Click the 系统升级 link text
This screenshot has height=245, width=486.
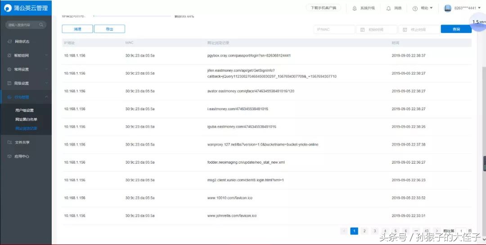367,9
